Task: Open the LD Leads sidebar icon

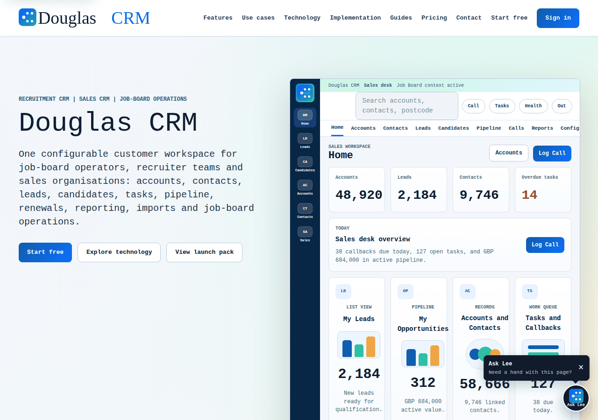Action: click(x=305, y=141)
